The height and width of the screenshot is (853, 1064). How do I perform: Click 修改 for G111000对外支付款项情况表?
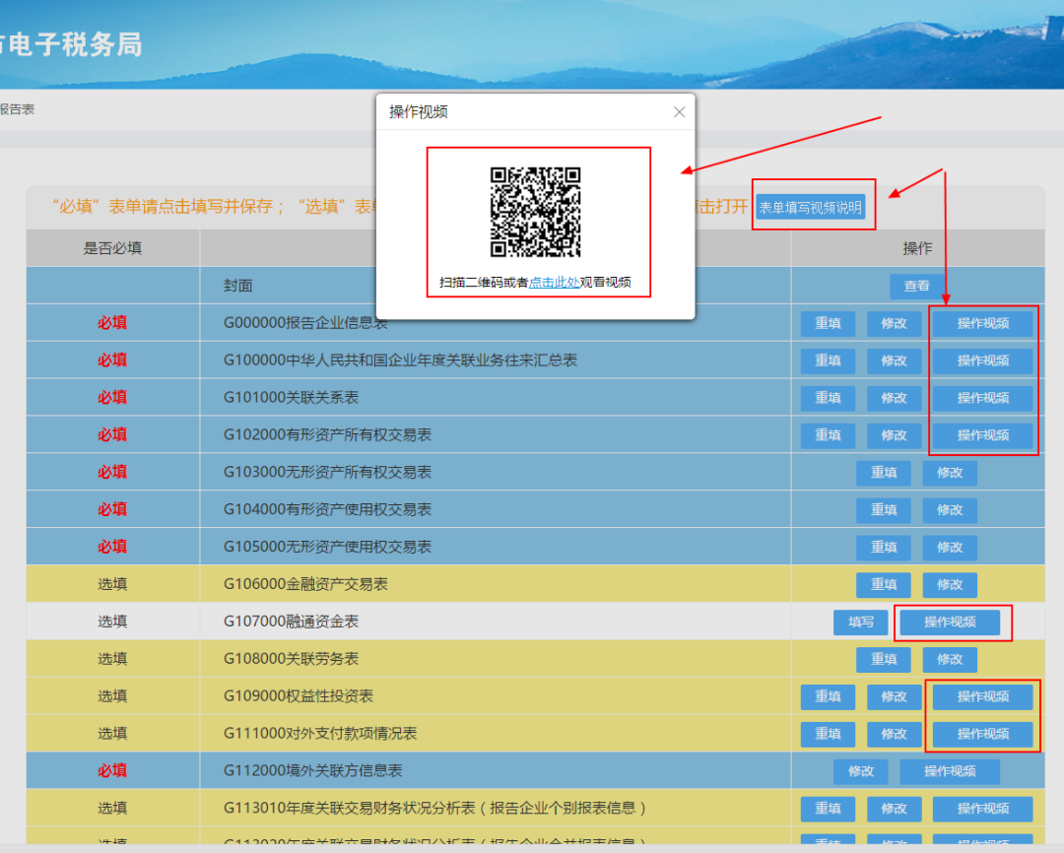pos(894,734)
